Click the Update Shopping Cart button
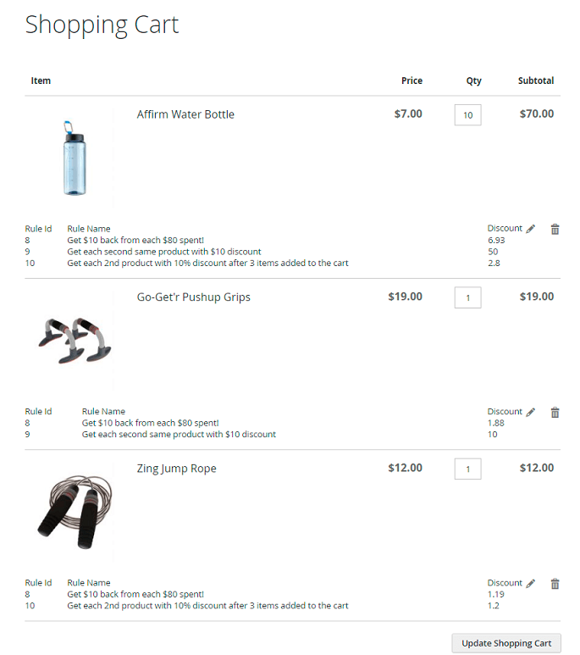 coord(506,643)
